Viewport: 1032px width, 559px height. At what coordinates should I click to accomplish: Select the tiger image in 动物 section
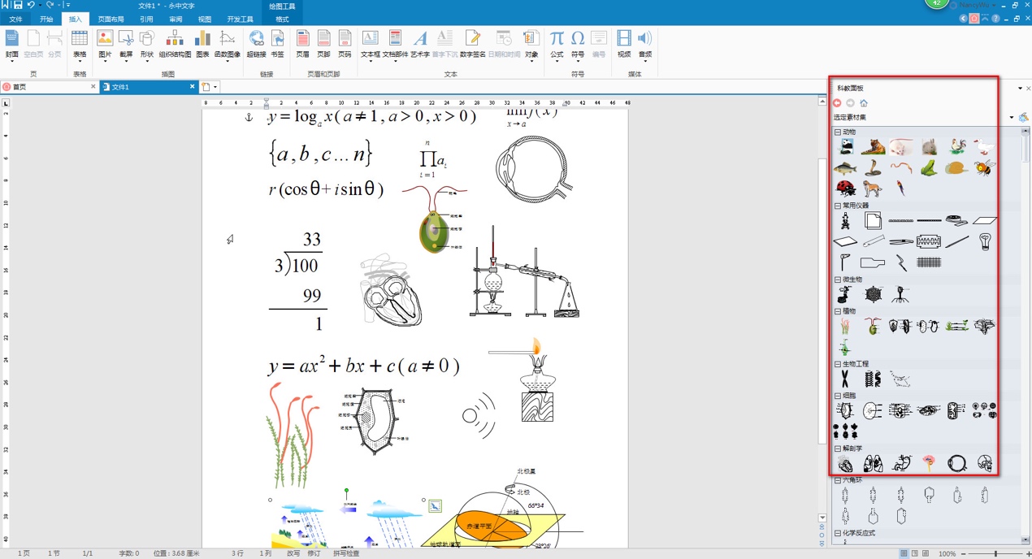coord(874,147)
